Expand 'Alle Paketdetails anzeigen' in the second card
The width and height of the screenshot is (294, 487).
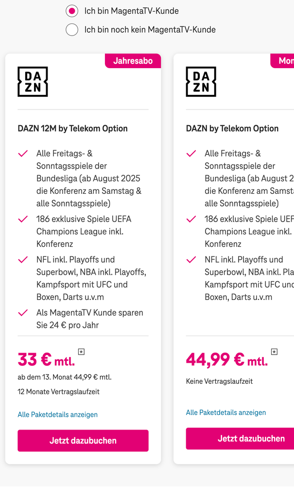226,413
